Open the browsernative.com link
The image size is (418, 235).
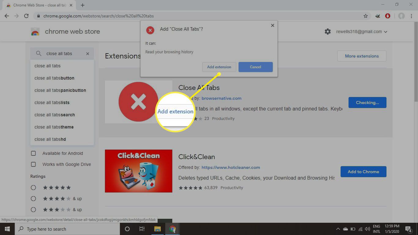[222, 98]
